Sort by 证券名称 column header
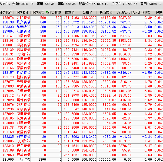The width and height of the screenshot is (163, 162). point(22,13)
